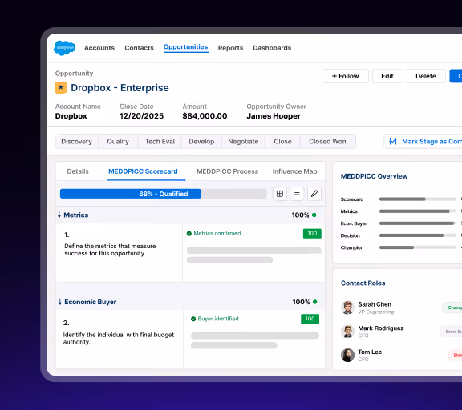Switch to the Details tab
Image resolution: width=462 pixels, height=410 pixels.
pyautogui.click(x=78, y=171)
